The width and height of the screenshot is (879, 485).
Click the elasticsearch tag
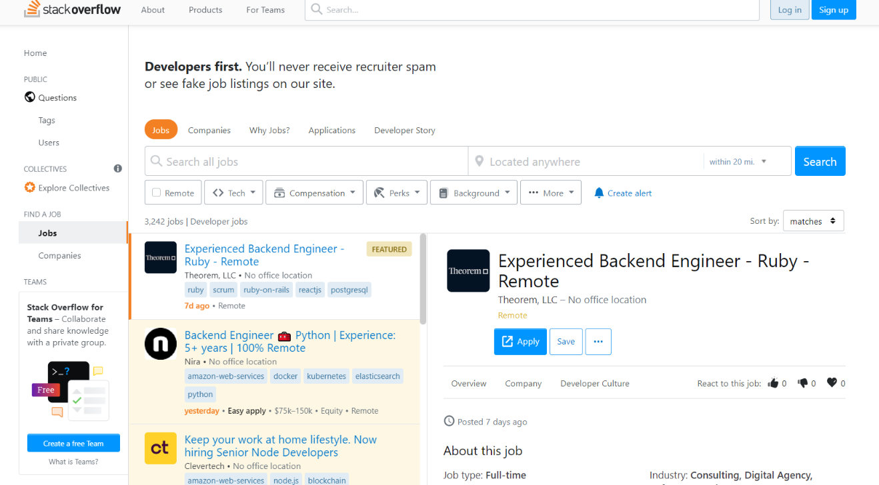[377, 376]
